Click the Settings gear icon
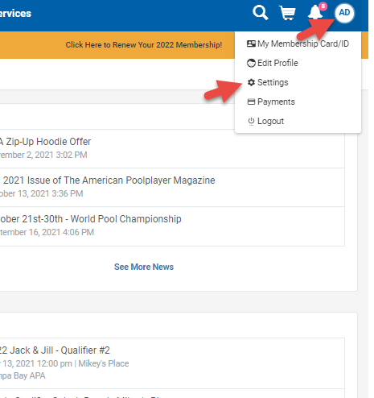 251,82
